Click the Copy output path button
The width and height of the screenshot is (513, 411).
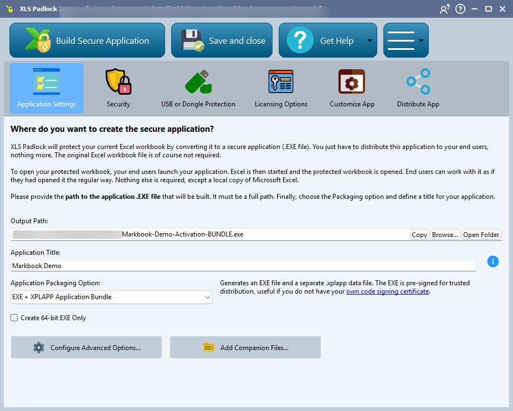(419, 235)
